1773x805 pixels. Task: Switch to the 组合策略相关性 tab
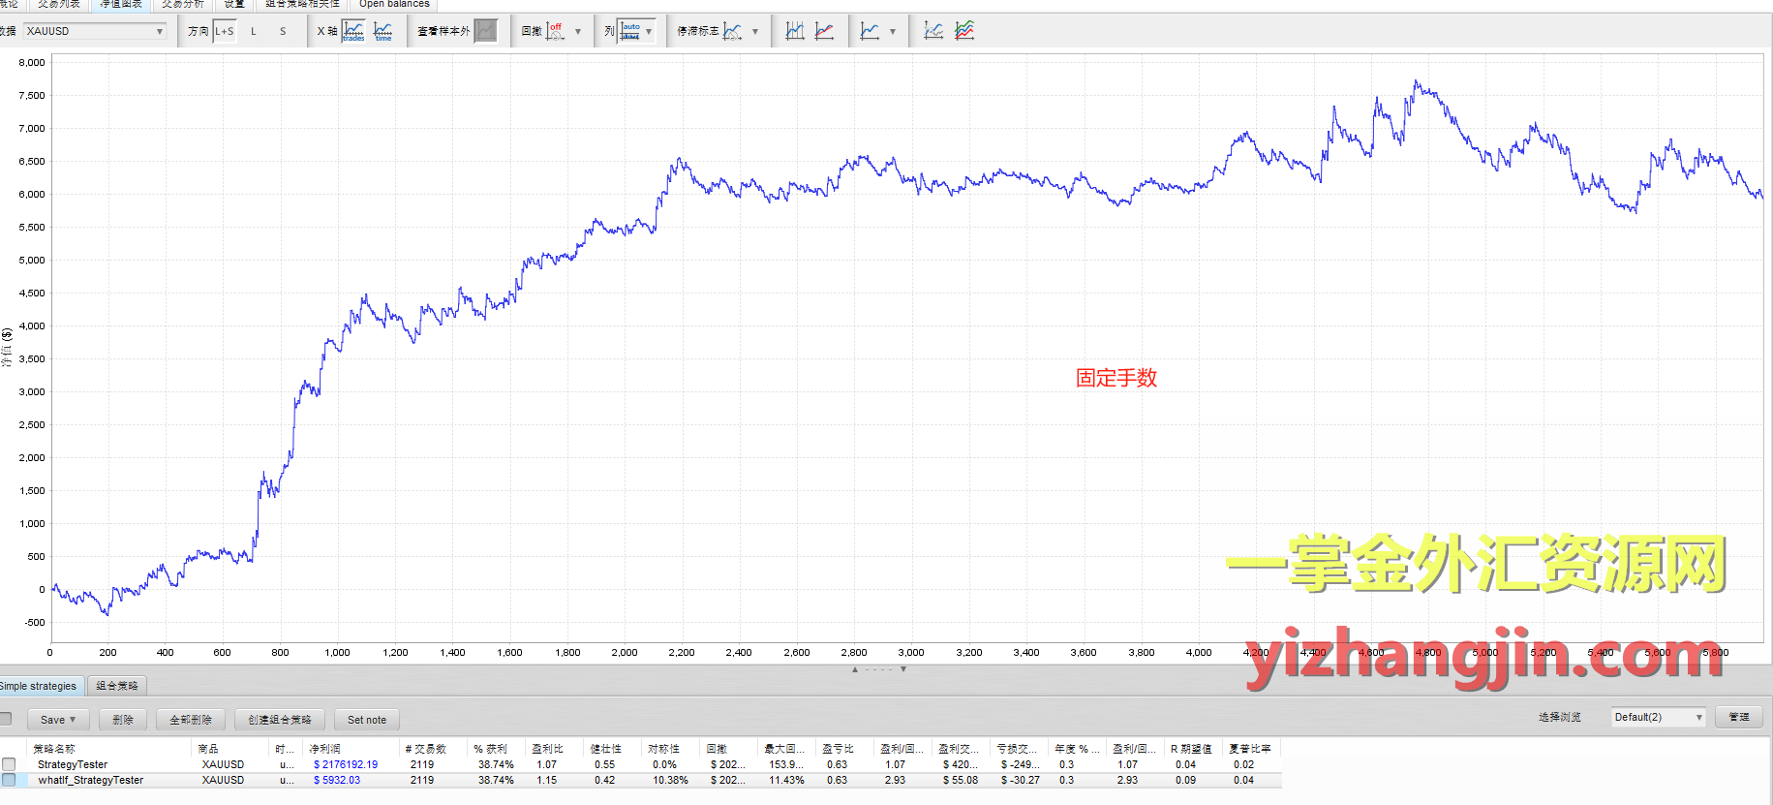[302, 5]
